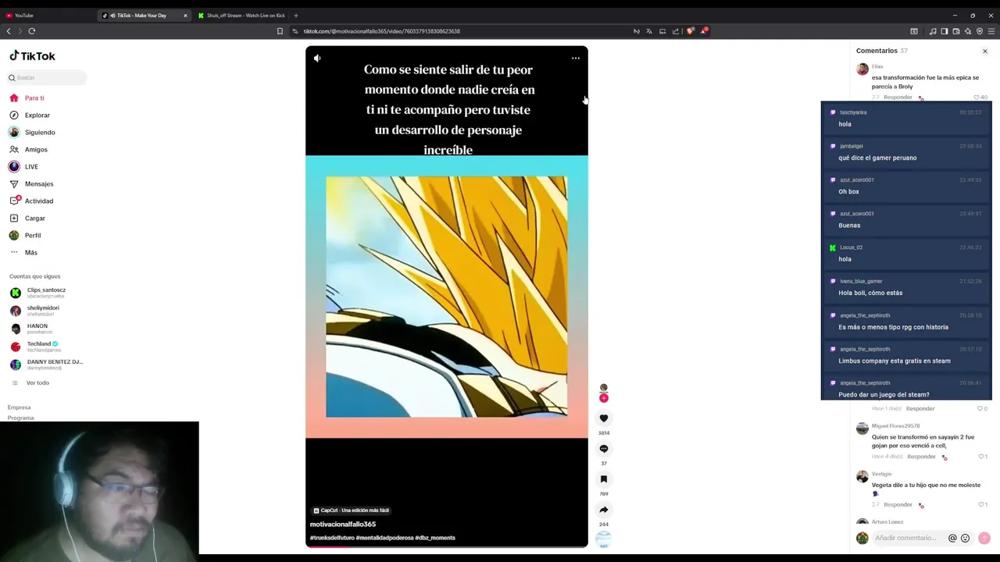The image size is (1000, 562).
Task: Open the browser media control music note
Action: [x=933, y=31]
